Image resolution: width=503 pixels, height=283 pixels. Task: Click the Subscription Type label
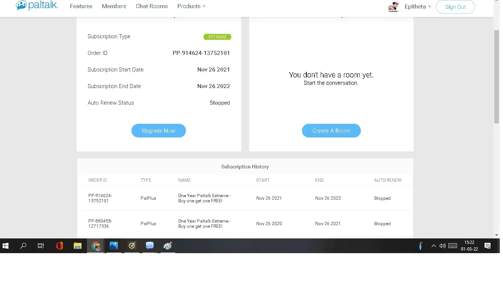(109, 36)
